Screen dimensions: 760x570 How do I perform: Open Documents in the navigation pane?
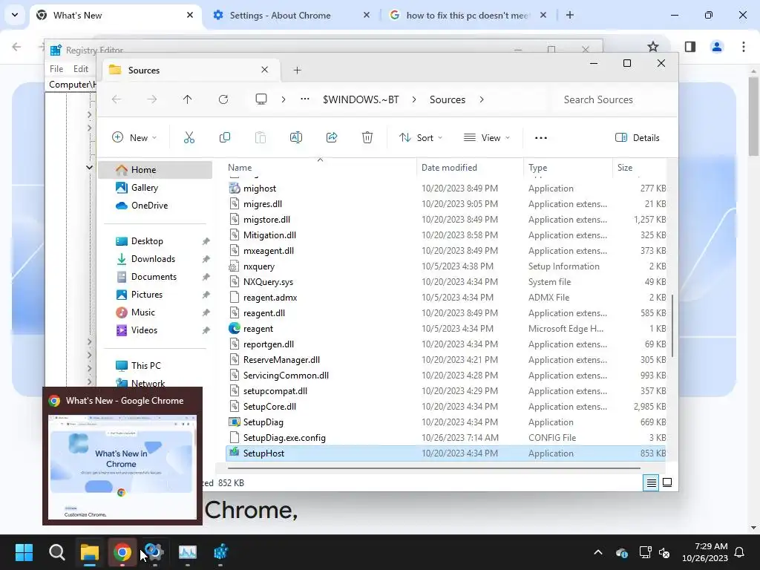tap(155, 277)
